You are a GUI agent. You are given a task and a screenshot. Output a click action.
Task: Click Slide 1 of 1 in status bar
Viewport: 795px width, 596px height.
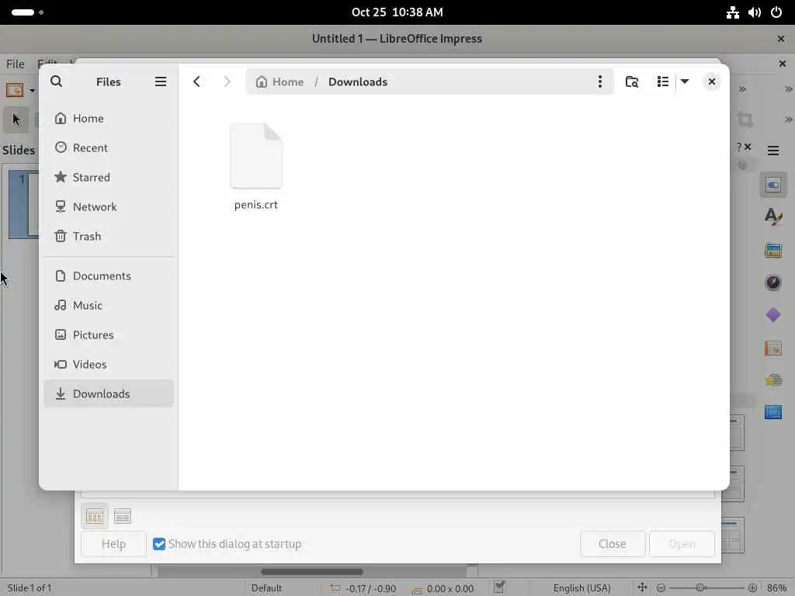(x=30, y=588)
